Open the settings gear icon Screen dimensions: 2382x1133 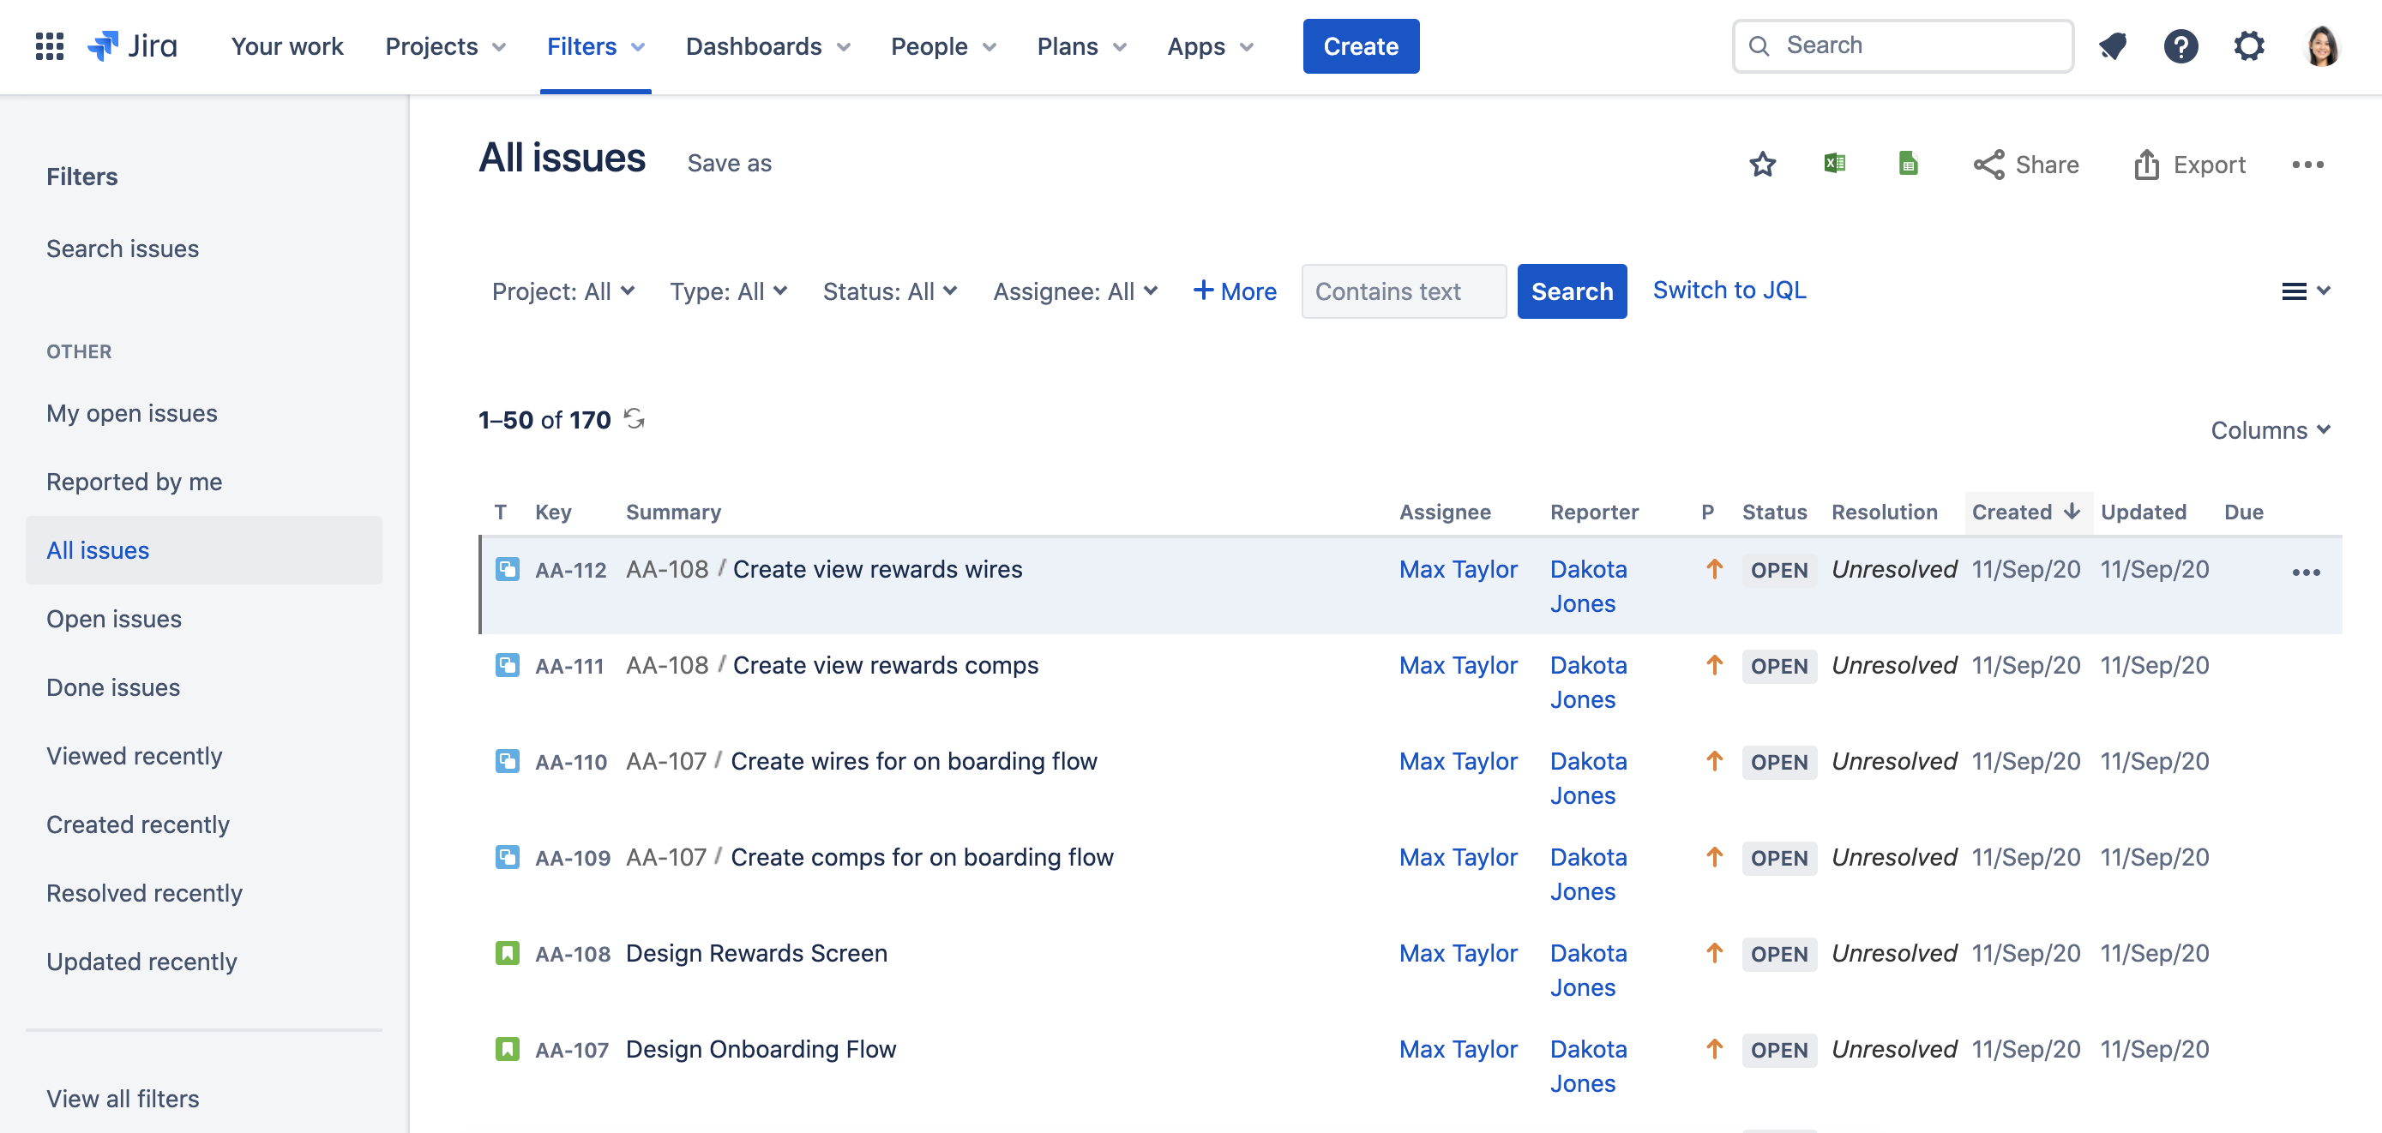[2249, 45]
